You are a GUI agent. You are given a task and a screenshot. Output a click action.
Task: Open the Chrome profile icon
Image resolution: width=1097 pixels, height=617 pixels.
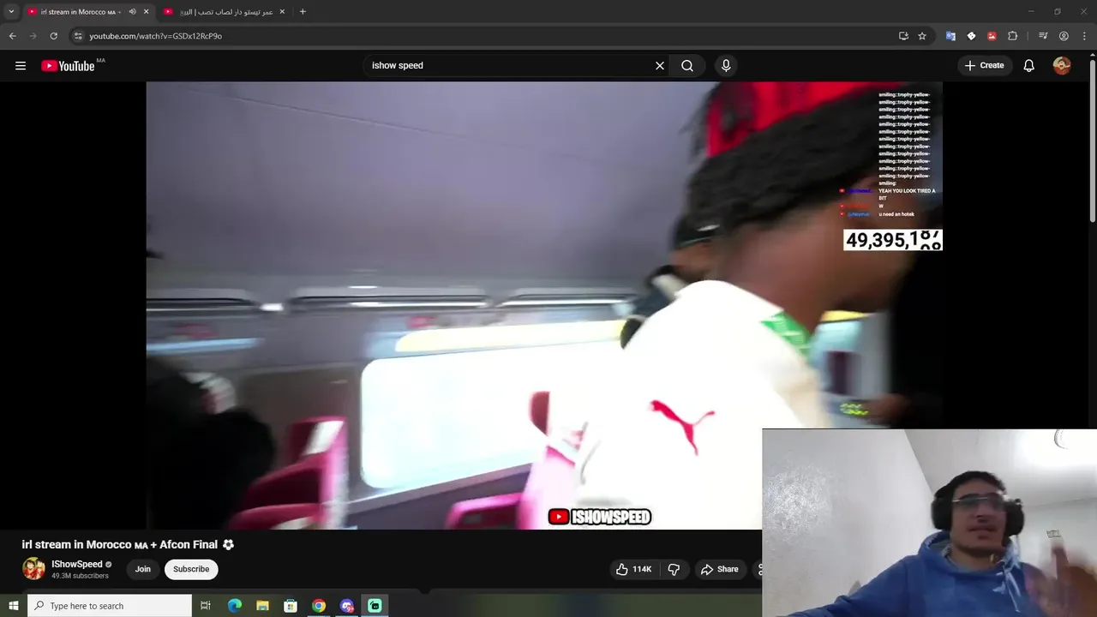point(1064,36)
